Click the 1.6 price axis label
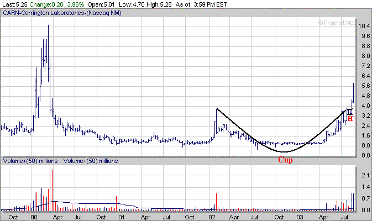This screenshot has height=221, width=372. [365, 135]
